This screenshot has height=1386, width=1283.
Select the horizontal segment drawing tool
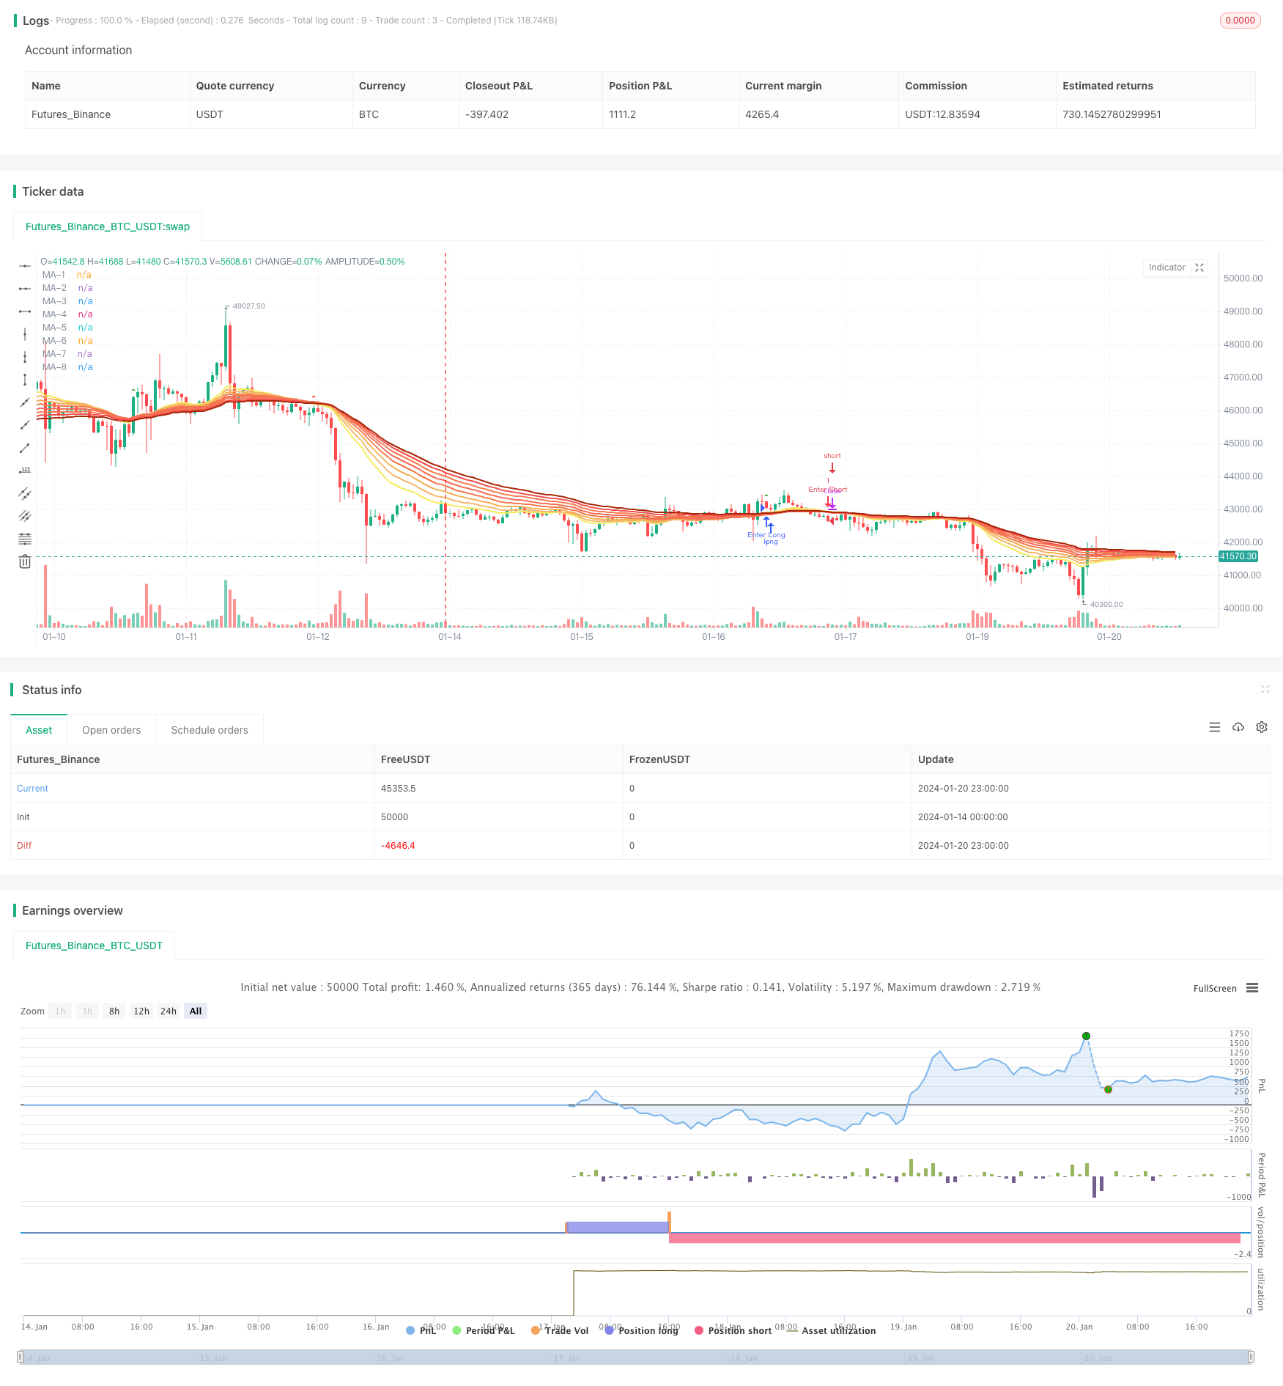coord(25,312)
